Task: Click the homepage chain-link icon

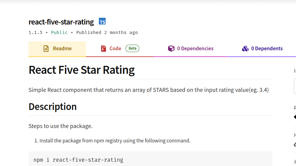Action: point(295,144)
